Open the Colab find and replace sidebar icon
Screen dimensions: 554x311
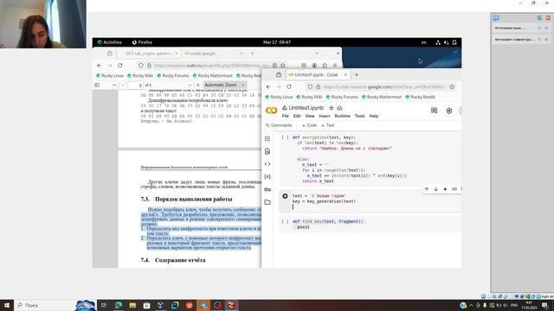267,152
